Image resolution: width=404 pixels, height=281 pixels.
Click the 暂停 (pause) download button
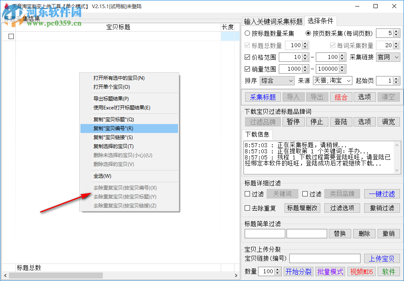[293, 122]
